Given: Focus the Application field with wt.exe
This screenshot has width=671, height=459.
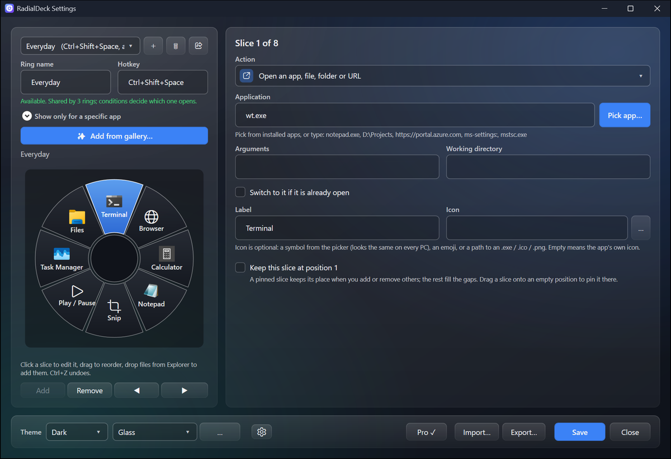Looking at the screenshot, I should coord(415,115).
